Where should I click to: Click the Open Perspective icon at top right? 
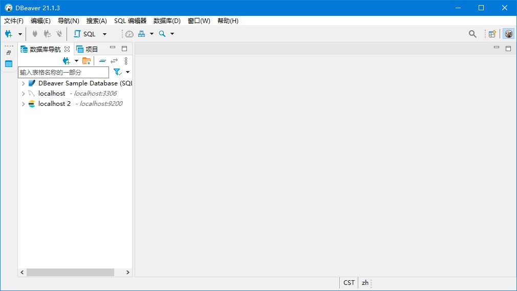coord(492,34)
